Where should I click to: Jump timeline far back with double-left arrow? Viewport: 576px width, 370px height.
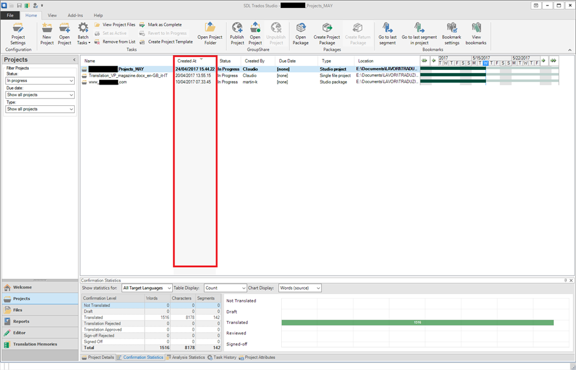tap(425, 61)
